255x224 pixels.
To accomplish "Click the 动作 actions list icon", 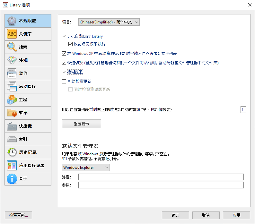I will pyautogui.click(x=12, y=73).
